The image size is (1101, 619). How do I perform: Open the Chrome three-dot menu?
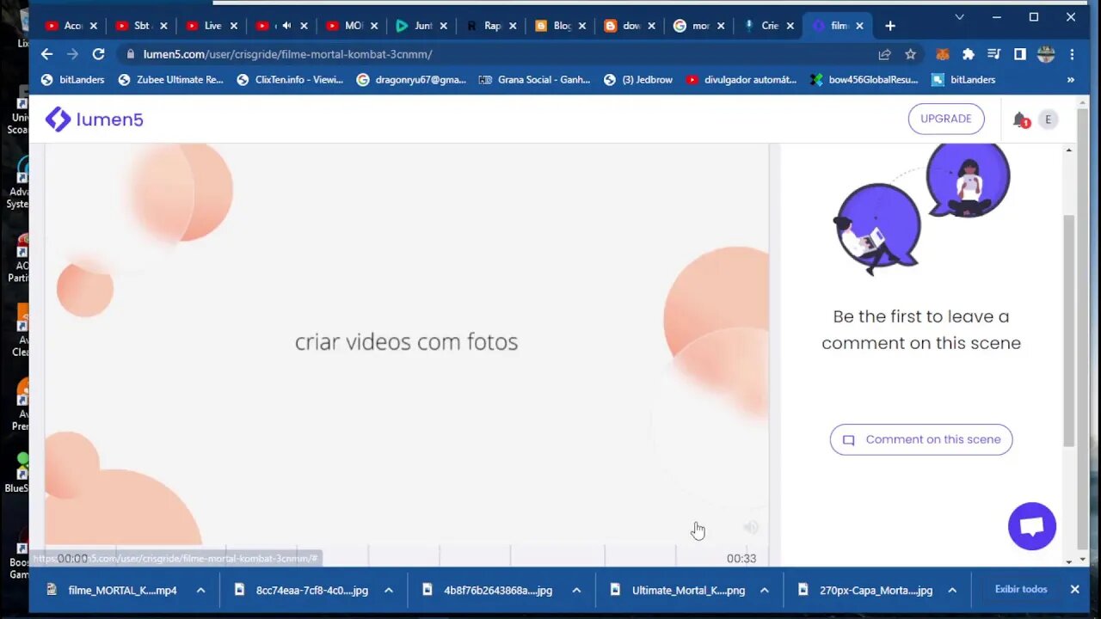tap(1072, 54)
